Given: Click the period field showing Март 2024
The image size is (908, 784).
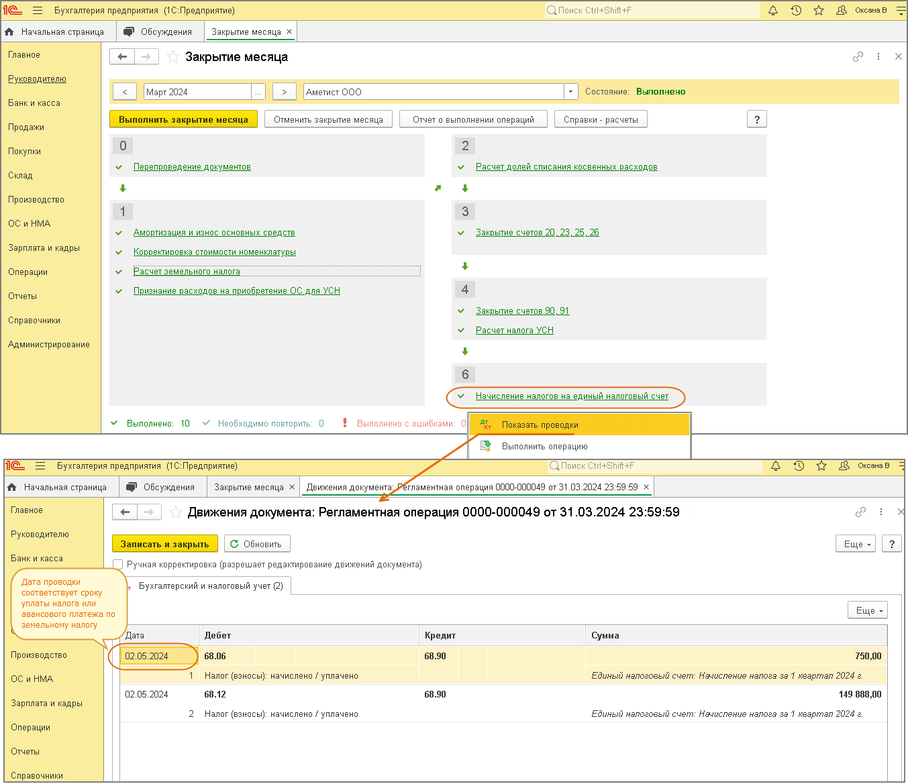Looking at the screenshot, I should (x=197, y=92).
